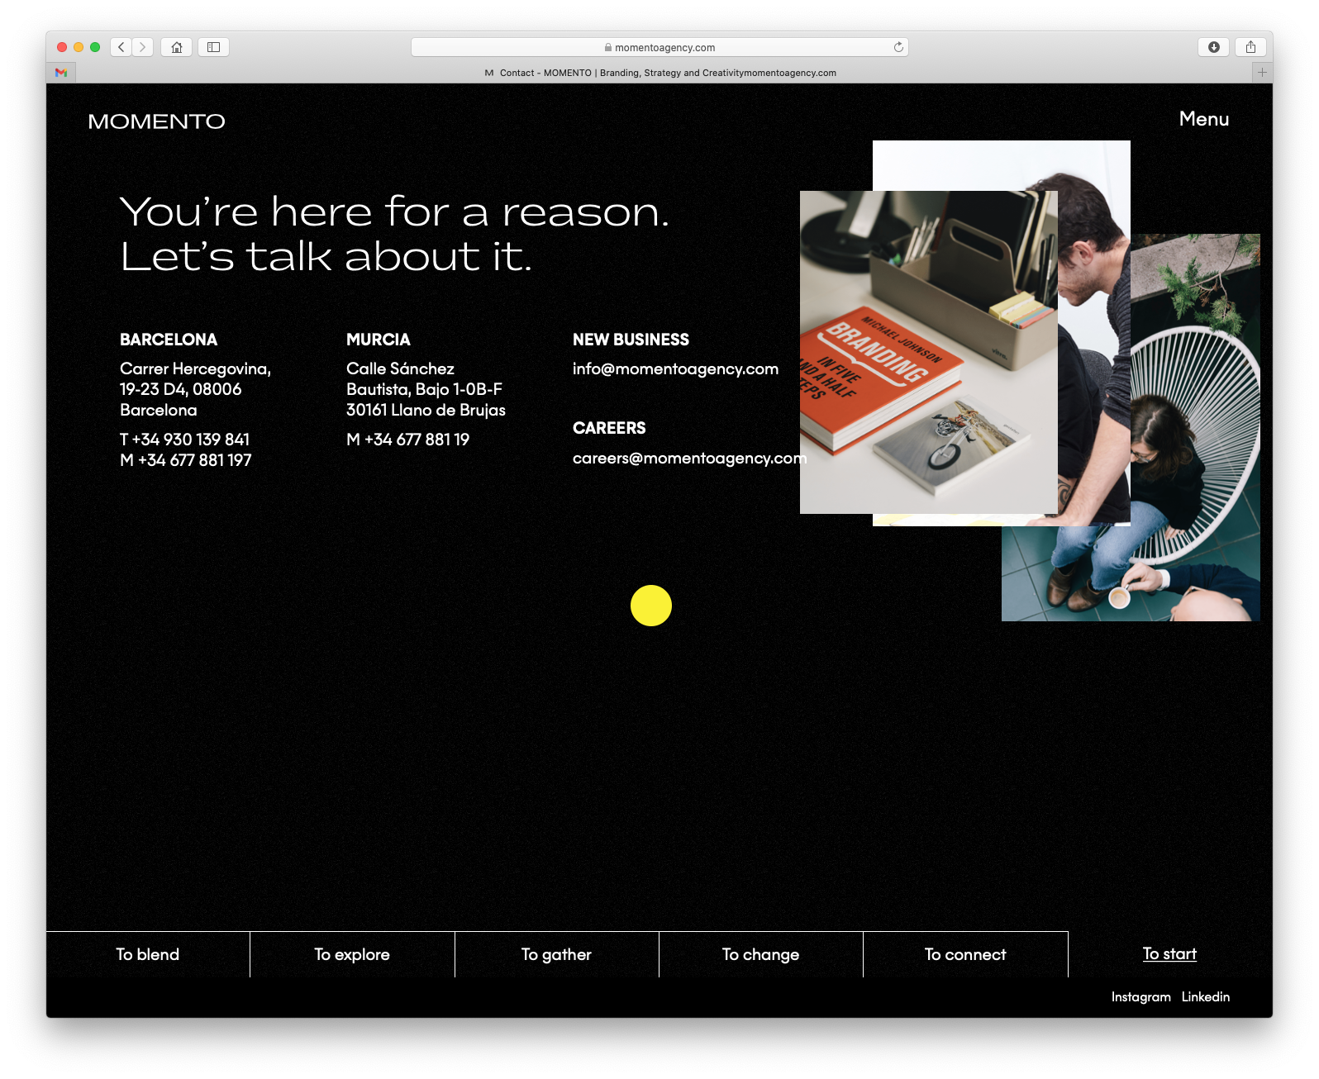The height and width of the screenshot is (1079, 1319).
Task: Reload the page with the refresh icon
Action: click(x=898, y=47)
